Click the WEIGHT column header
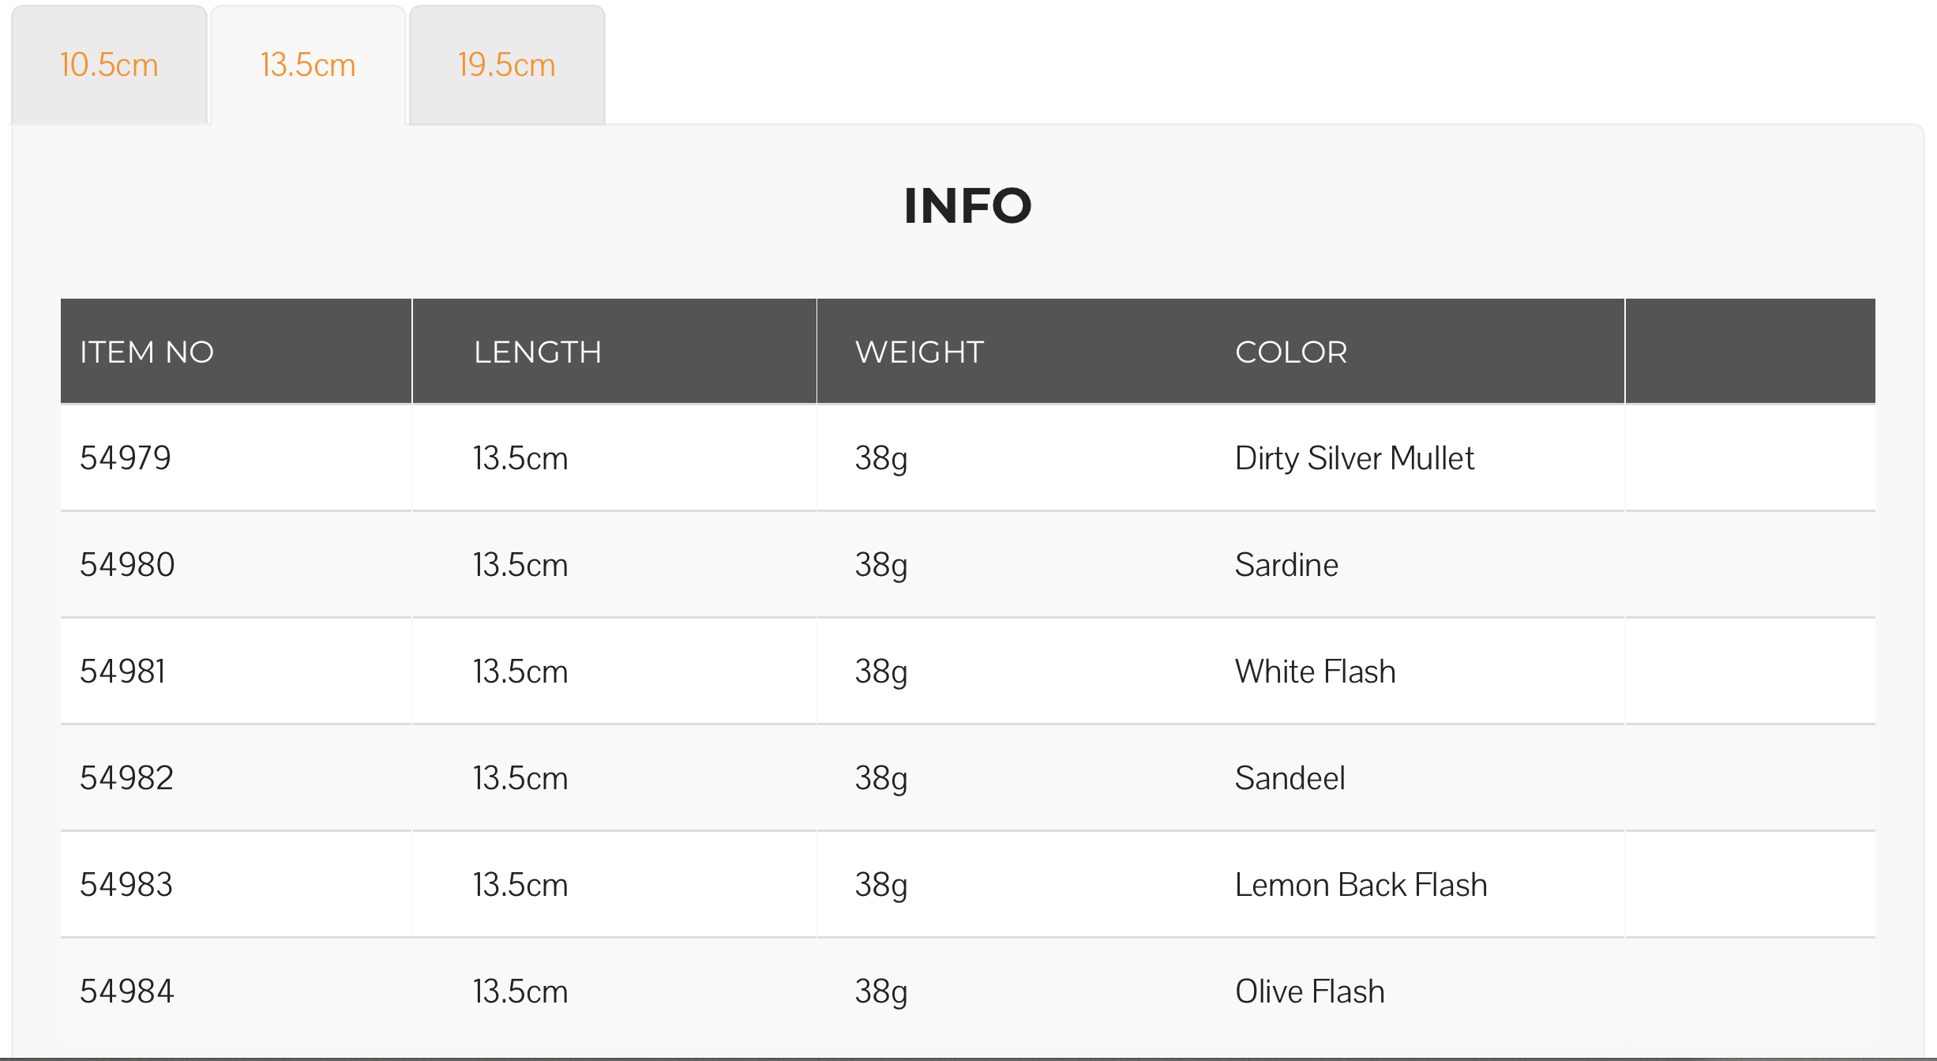 click(x=920, y=352)
